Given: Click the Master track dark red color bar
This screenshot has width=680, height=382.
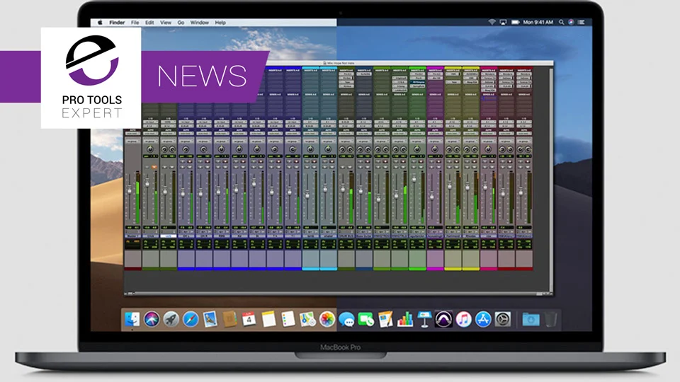Looking at the screenshot, I should 132,269.
